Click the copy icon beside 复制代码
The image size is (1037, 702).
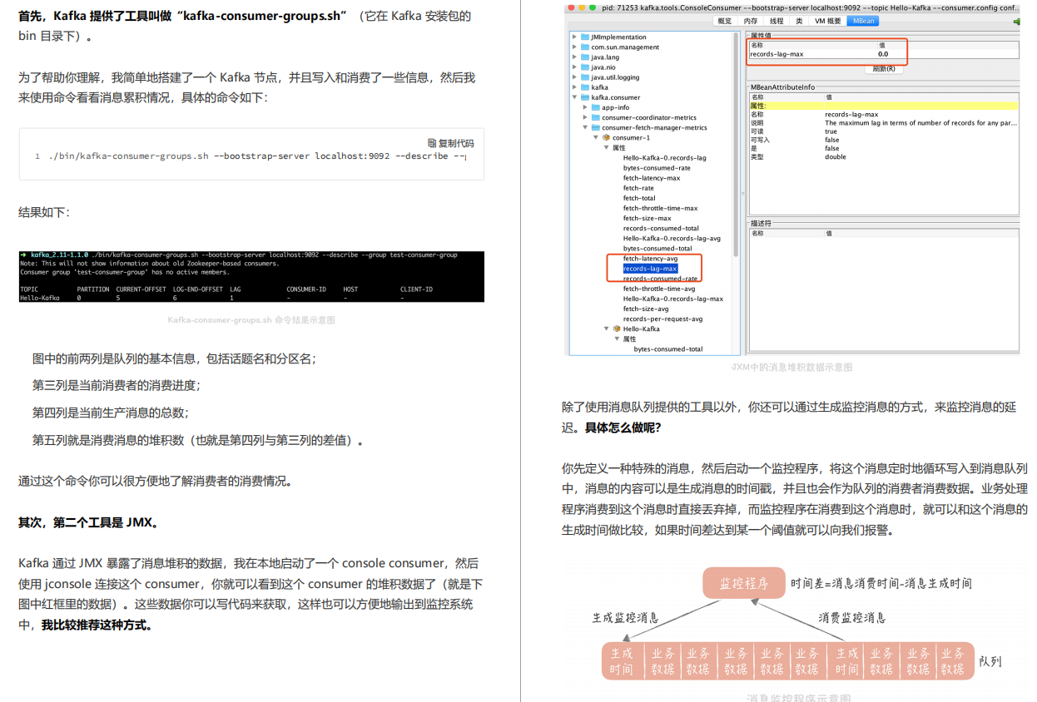pos(431,143)
